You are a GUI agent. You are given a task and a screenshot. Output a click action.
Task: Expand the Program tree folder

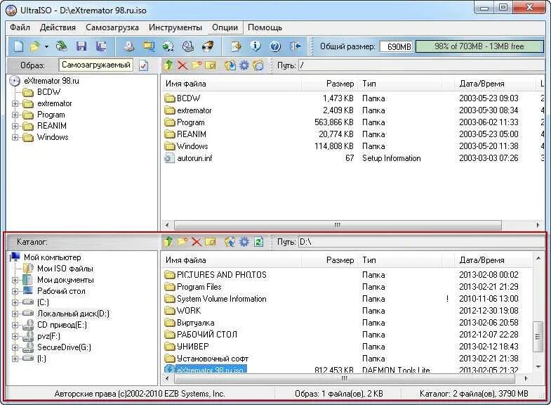(15, 115)
